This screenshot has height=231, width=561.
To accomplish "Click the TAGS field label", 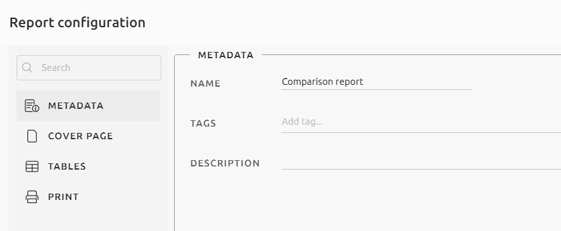I will click(203, 123).
